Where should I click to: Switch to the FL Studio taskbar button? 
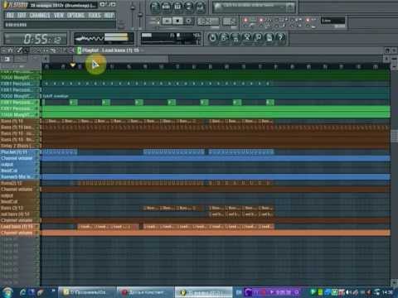(203, 292)
